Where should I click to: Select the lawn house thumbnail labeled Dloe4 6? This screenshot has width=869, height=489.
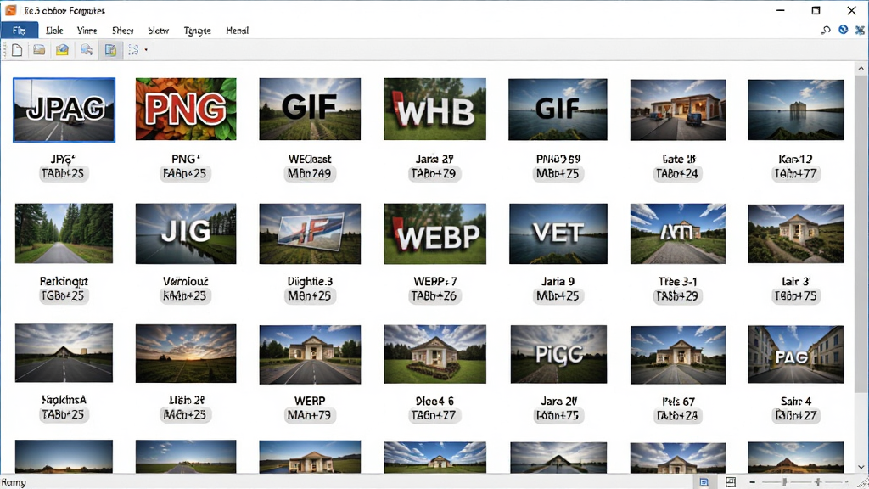click(434, 354)
